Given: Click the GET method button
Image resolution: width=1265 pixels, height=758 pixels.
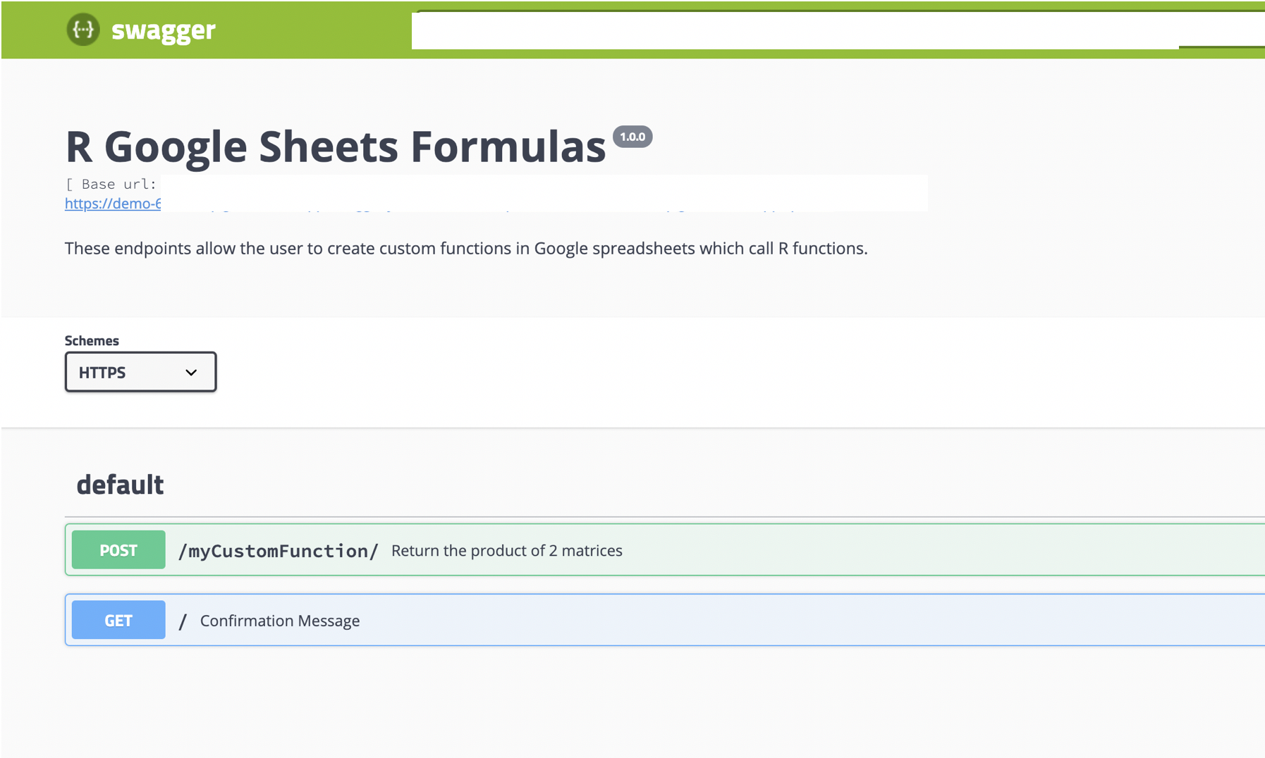Looking at the screenshot, I should click(x=118, y=621).
